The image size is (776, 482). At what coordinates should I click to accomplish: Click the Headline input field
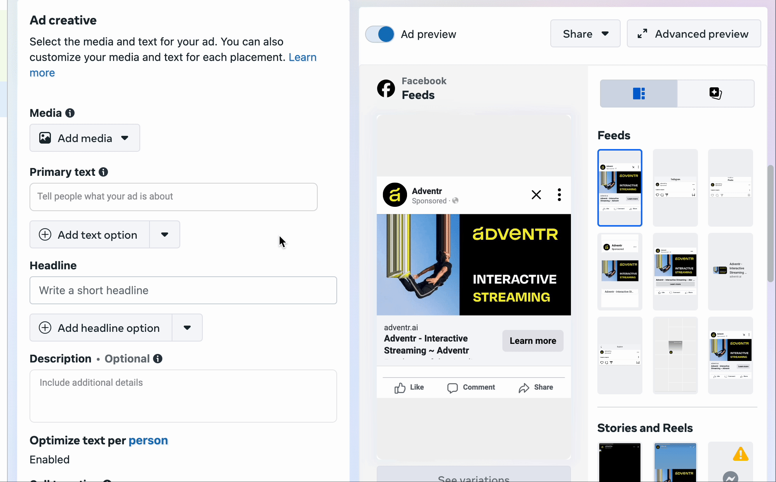click(x=183, y=290)
